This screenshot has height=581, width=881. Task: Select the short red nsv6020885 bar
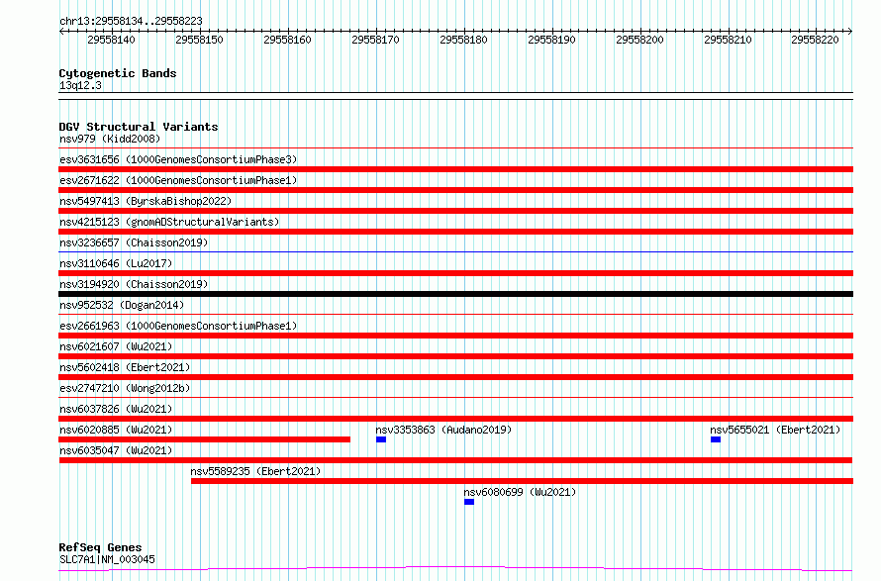click(x=205, y=439)
